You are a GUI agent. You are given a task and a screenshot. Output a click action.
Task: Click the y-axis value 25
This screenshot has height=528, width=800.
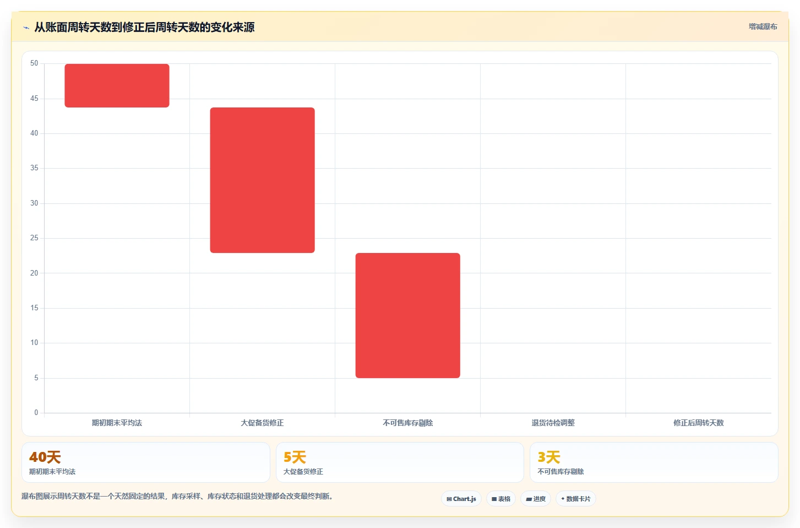click(34, 238)
